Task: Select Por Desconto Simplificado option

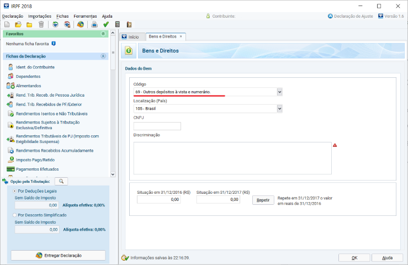Action: pos(14,215)
